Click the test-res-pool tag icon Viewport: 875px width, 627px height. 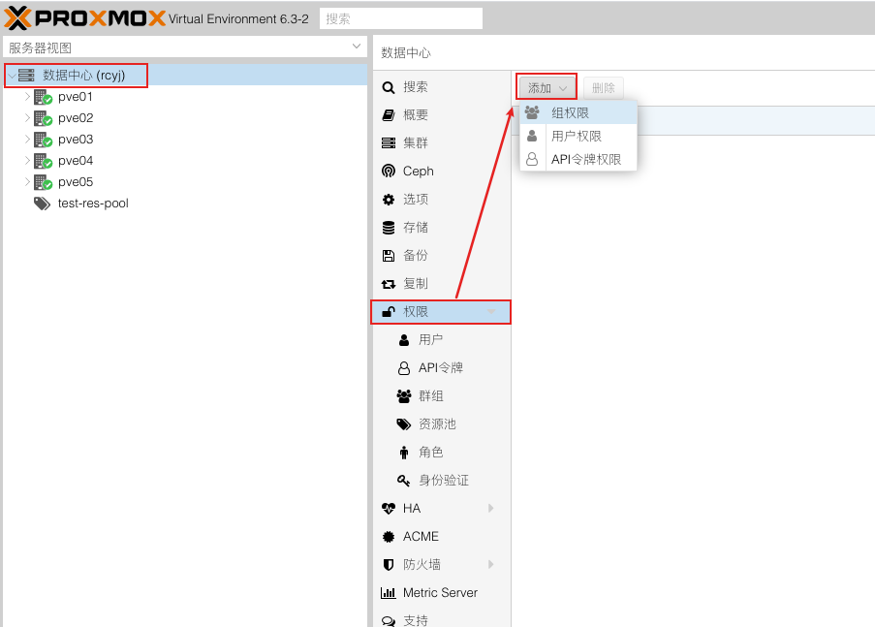click(42, 204)
